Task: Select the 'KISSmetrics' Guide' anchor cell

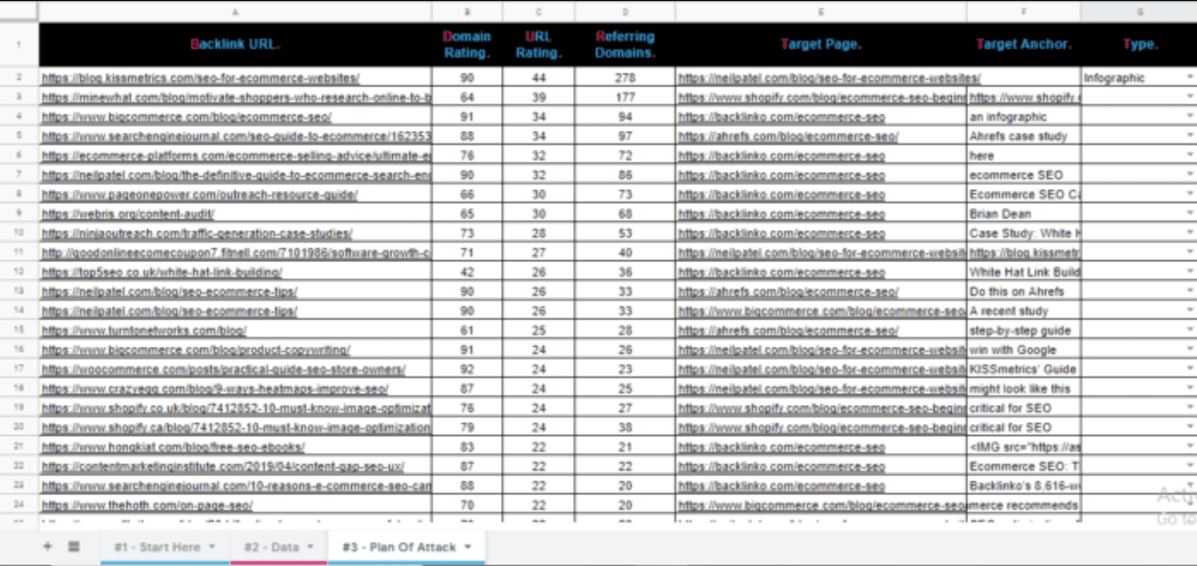Action: 1024,369
